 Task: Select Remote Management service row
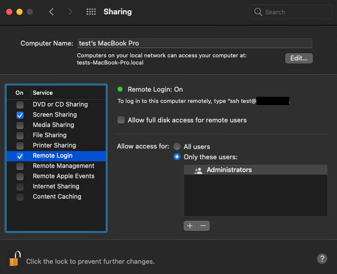pos(56,166)
